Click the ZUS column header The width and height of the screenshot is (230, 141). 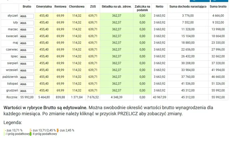[93, 7]
